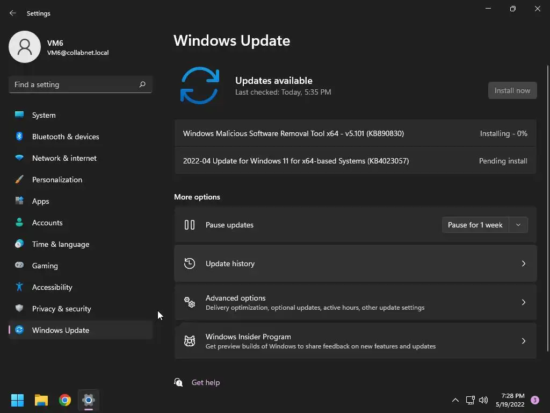Image resolution: width=550 pixels, height=413 pixels.
Task: Click the Privacy & security shield icon
Action: [x=19, y=308]
